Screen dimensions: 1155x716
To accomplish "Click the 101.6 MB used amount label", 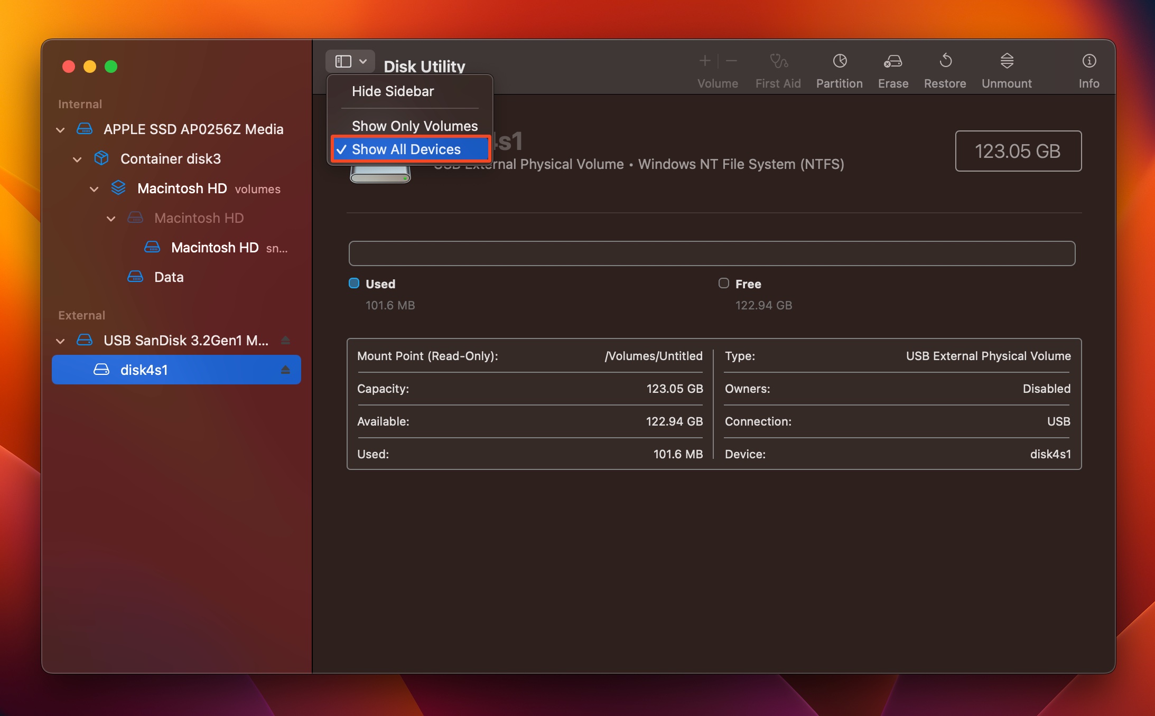I will 390,305.
